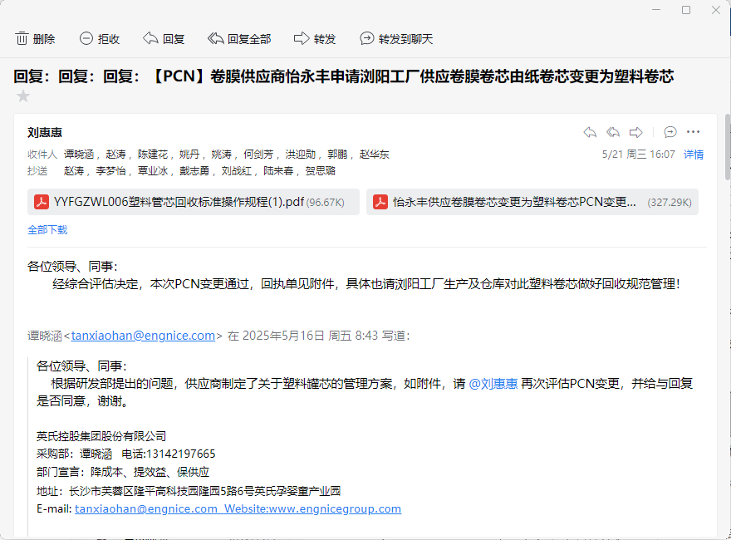Click the PDF icon of YYFGZWL006 attachment
Image resolution: width=731 pixels, height=540 pixels.
coord(42,202)
